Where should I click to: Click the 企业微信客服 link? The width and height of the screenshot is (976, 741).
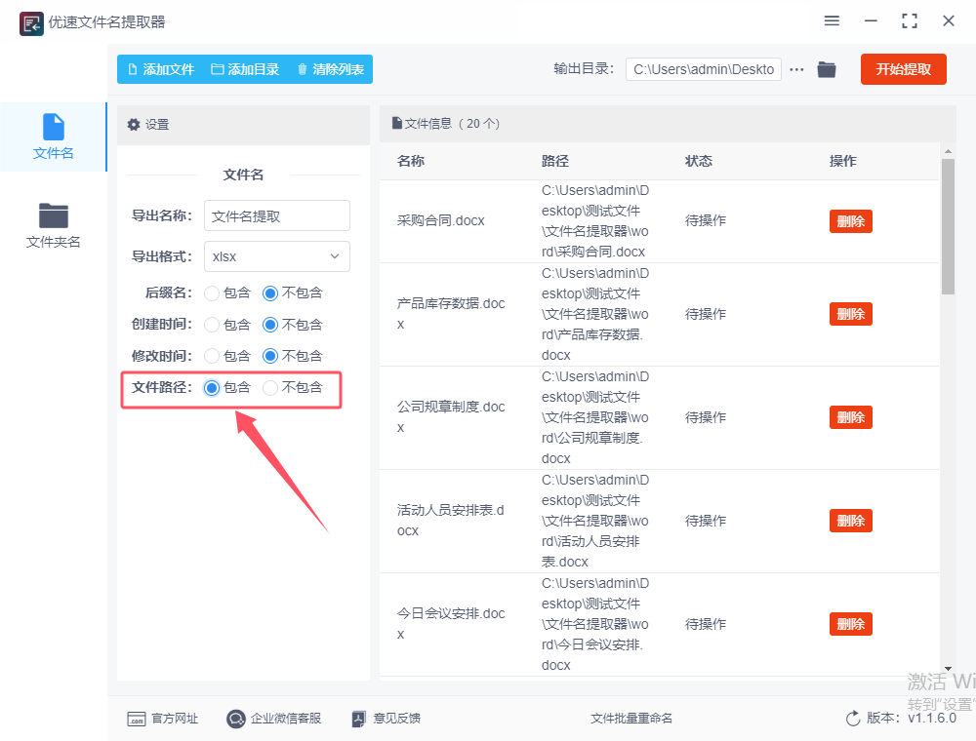(274, 719)
